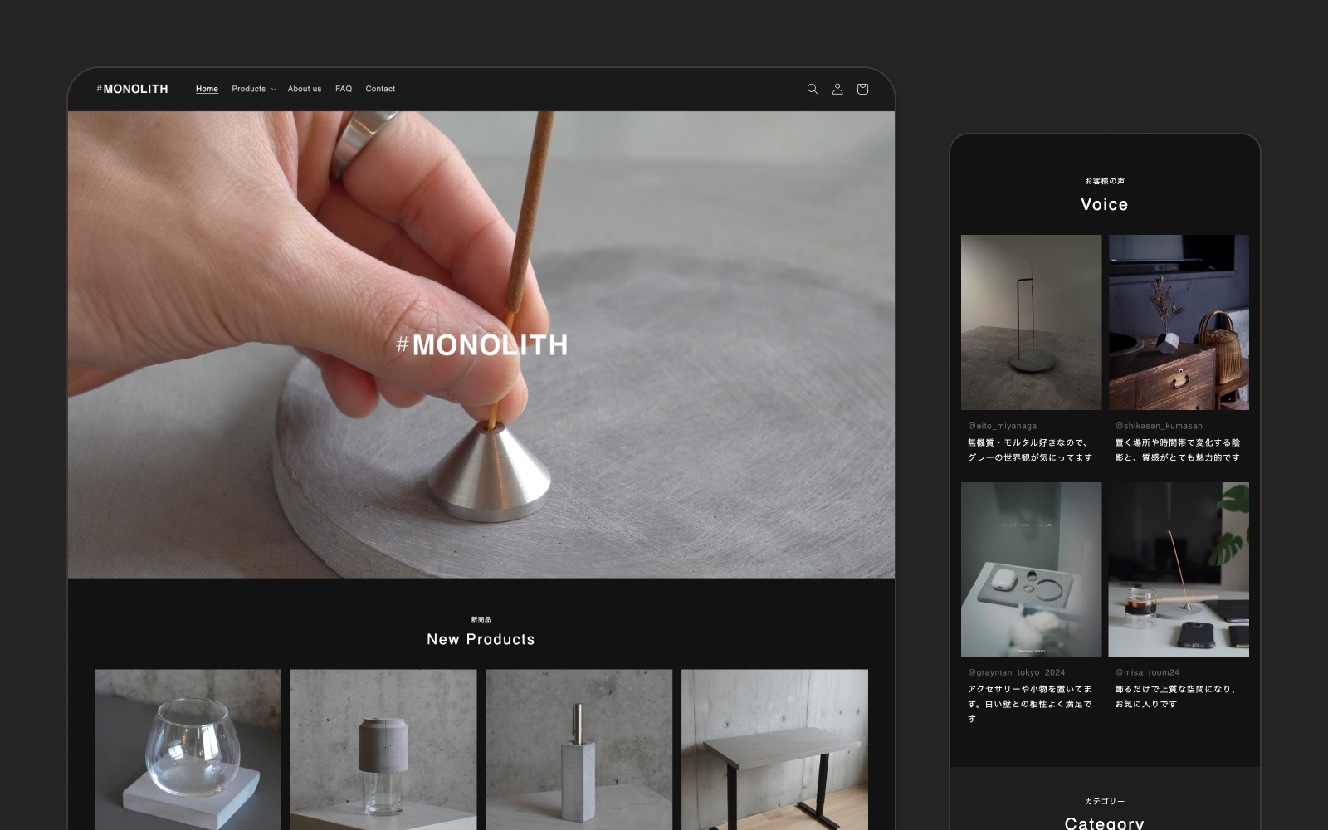The image size is (1328, 830).
Task: View @misa_room24's incense desk photo
Action: [1179, 569]
